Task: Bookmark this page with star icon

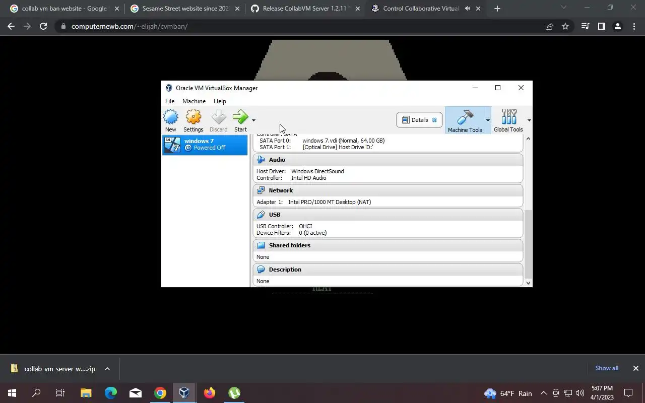Action: (565, 26)
